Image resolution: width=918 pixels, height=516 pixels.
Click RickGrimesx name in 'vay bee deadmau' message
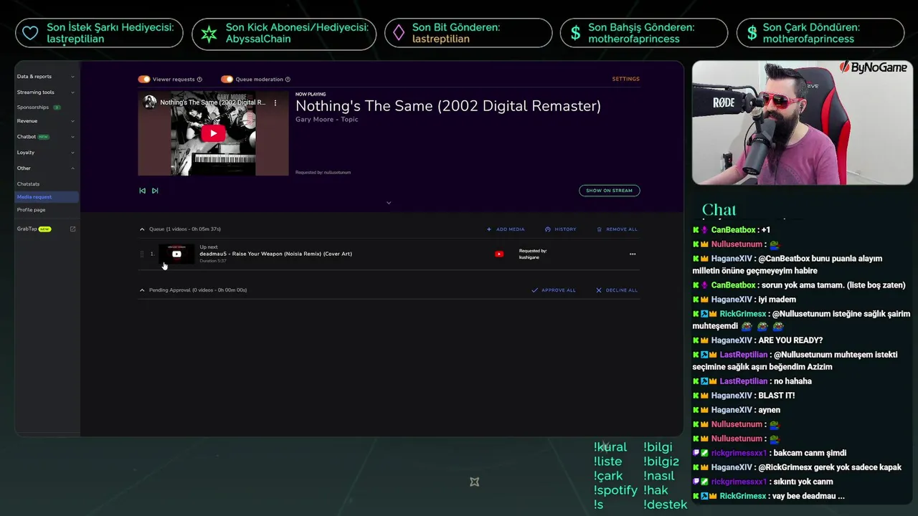(743, 496)
